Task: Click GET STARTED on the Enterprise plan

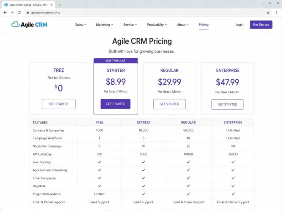Action: pos(227,104)
